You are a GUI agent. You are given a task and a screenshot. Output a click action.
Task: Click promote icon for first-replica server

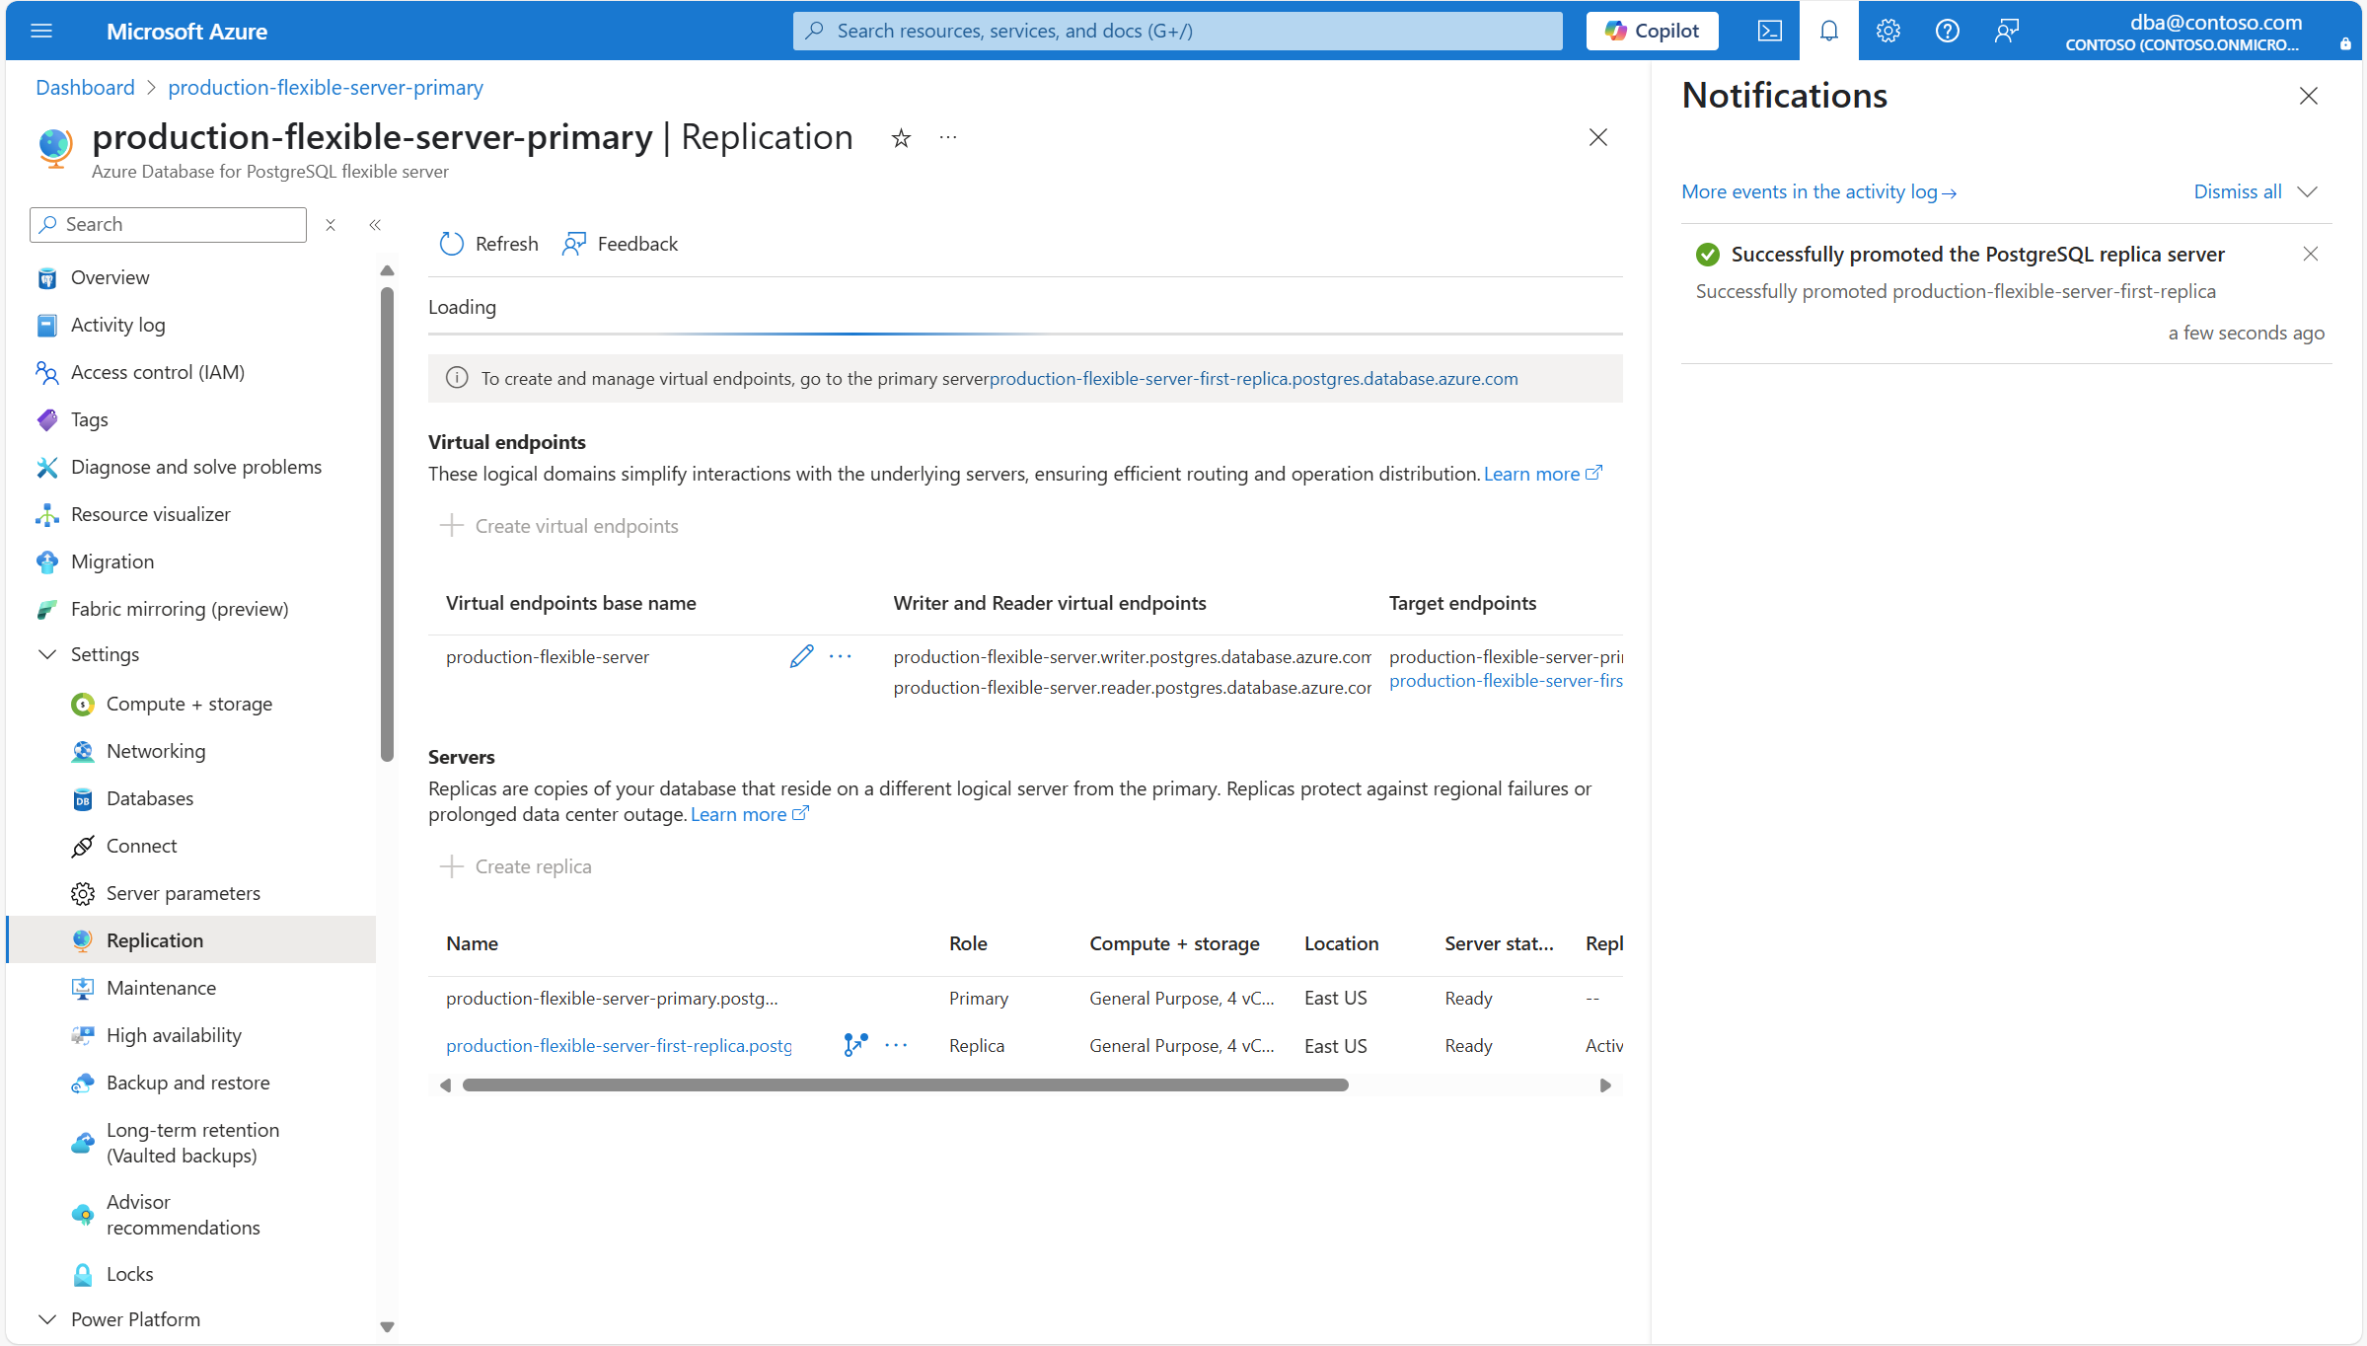coord(855,1045)
